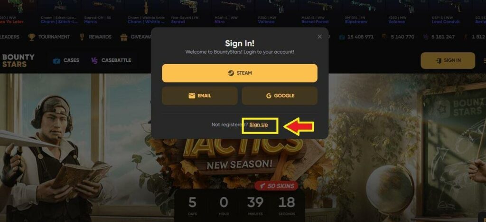Open the Sign Up link

(x=259, y=125)
